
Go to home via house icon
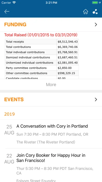click(x=86, y=12)
